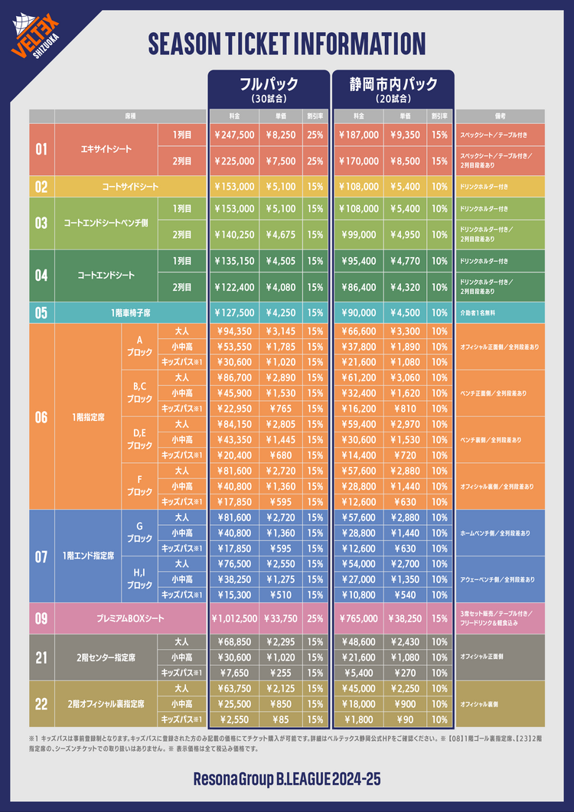The width and height of the screenshot is (574, 812).
Task: Click the 備考 column header
Action: click(500, 116)
